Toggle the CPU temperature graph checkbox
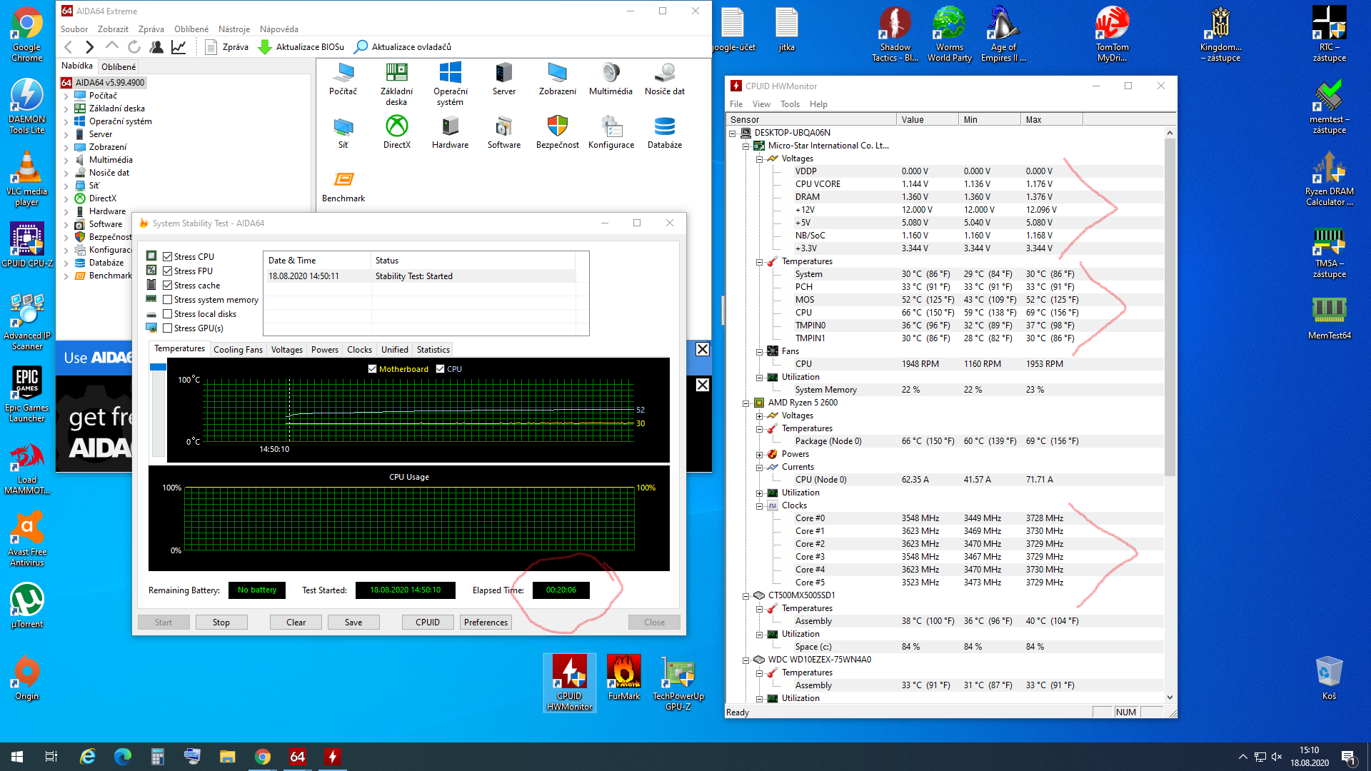Screen dimensions: 1371x771 (441, 369)
